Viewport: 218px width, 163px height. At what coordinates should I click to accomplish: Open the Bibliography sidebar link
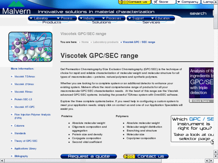pyautogui.click(x=21, y=156)
